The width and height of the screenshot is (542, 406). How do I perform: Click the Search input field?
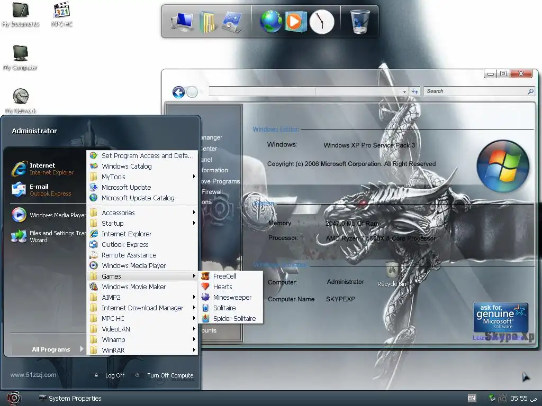coord(475,91)
